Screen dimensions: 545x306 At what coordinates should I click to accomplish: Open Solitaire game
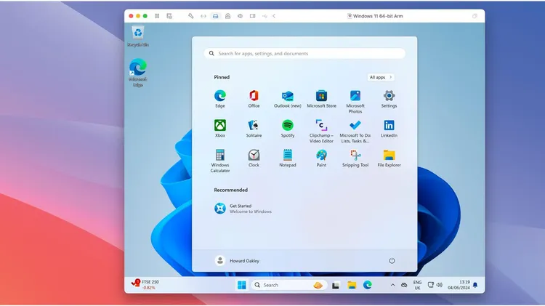(x=254, y=129)
